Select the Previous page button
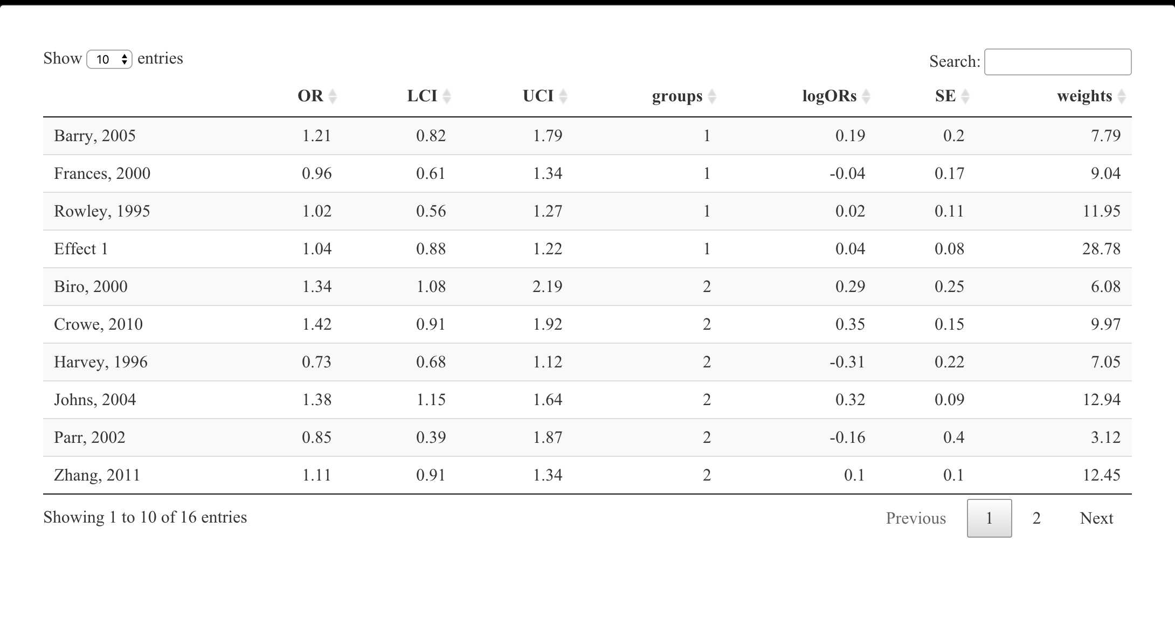Screen dimensions: 1175x626 click(916, 518)
